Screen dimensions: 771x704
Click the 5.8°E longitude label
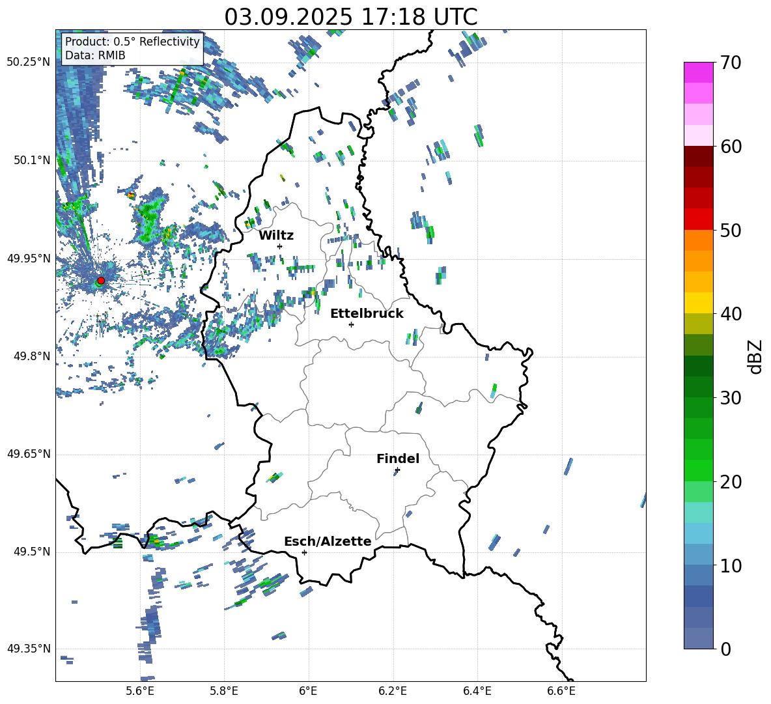pos(224,691)
